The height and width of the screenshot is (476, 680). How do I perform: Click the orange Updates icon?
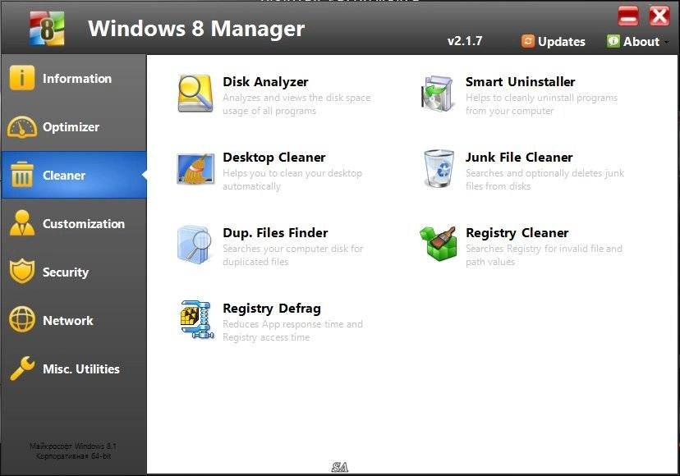[x=528, y=41]
